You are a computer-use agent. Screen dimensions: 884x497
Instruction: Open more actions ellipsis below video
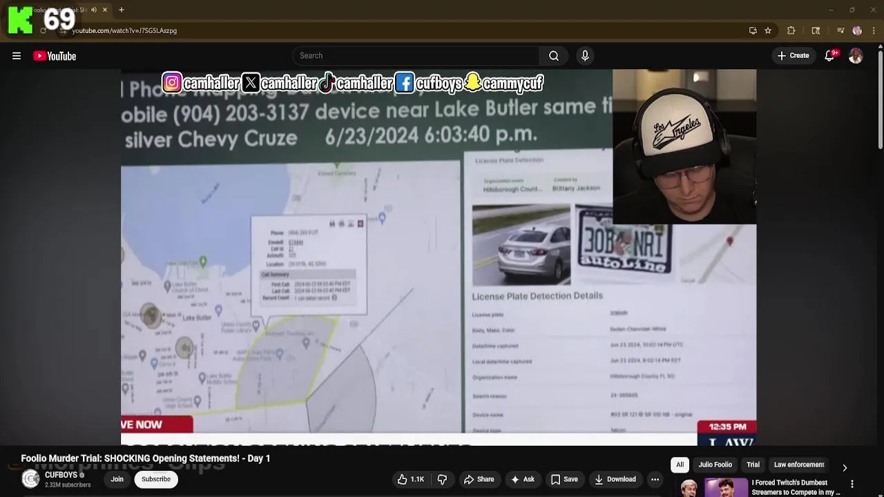tap(655, 479)
